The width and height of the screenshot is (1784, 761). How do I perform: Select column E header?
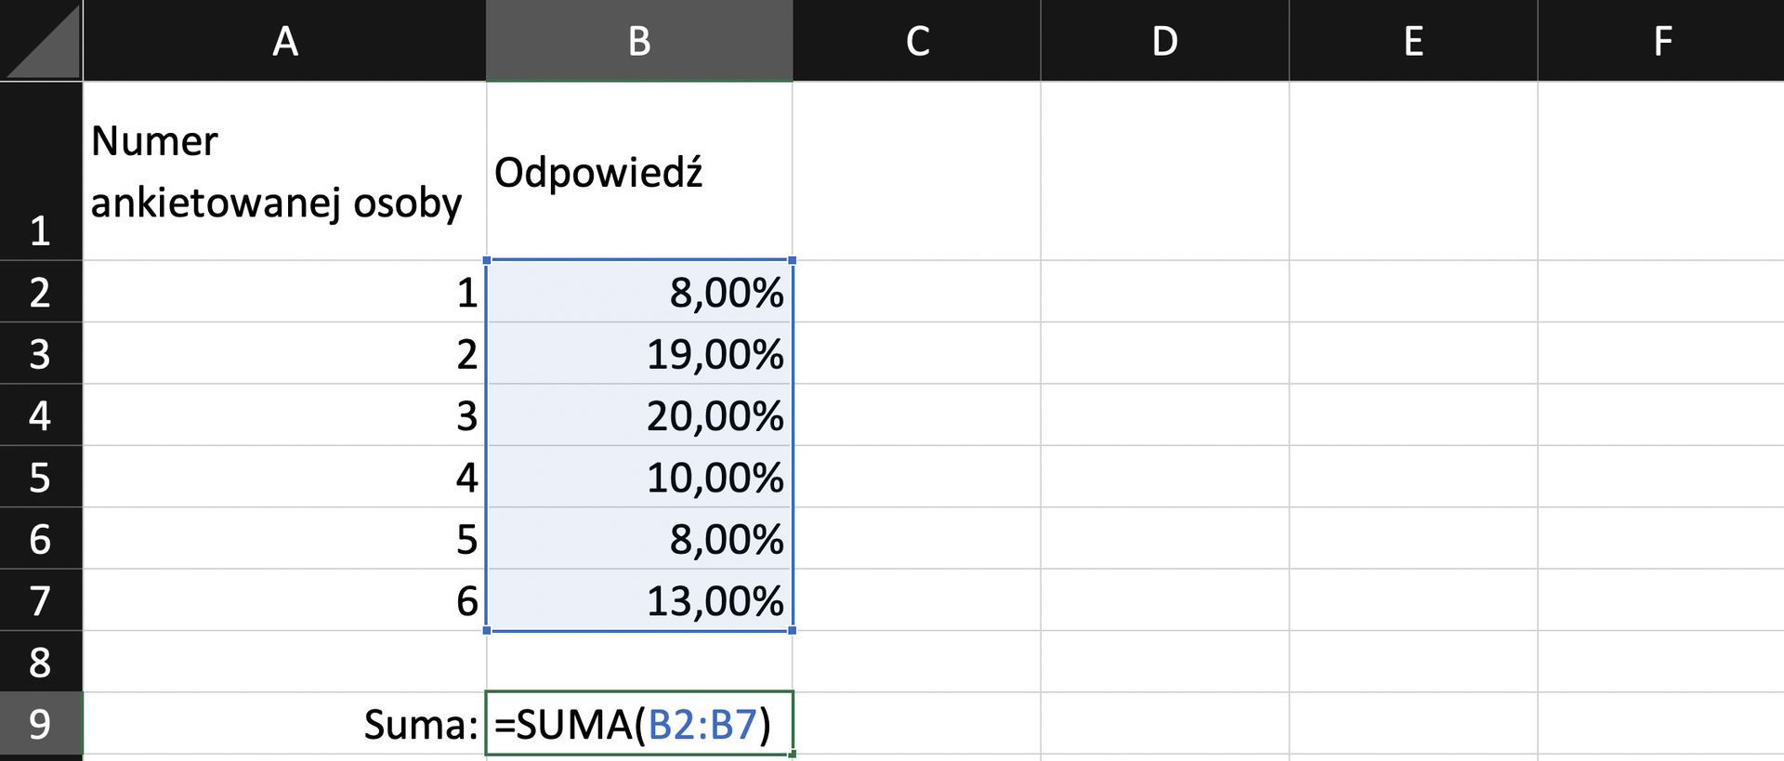pos(1413,40)
